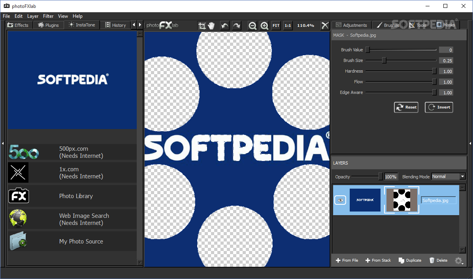Open the Layer menu
Screen dimensions: 473x279
tap(32, 16)
